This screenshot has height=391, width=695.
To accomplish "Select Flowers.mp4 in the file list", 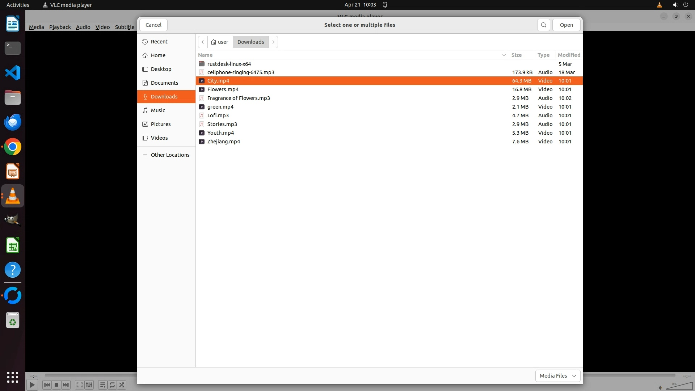I will point(223,89).
